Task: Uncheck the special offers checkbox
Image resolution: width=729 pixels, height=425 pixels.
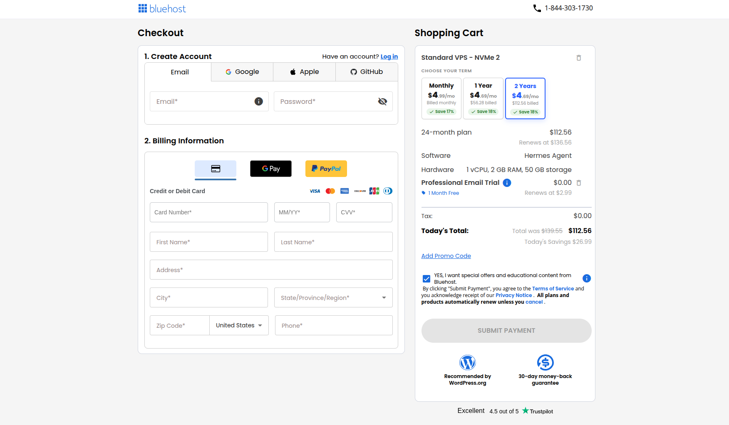Action: 426,279
